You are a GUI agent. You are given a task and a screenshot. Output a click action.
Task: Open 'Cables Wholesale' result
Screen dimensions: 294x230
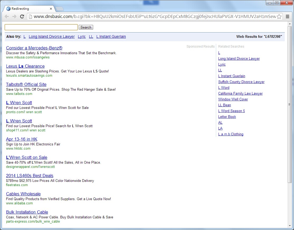click(x=23, y=194)
